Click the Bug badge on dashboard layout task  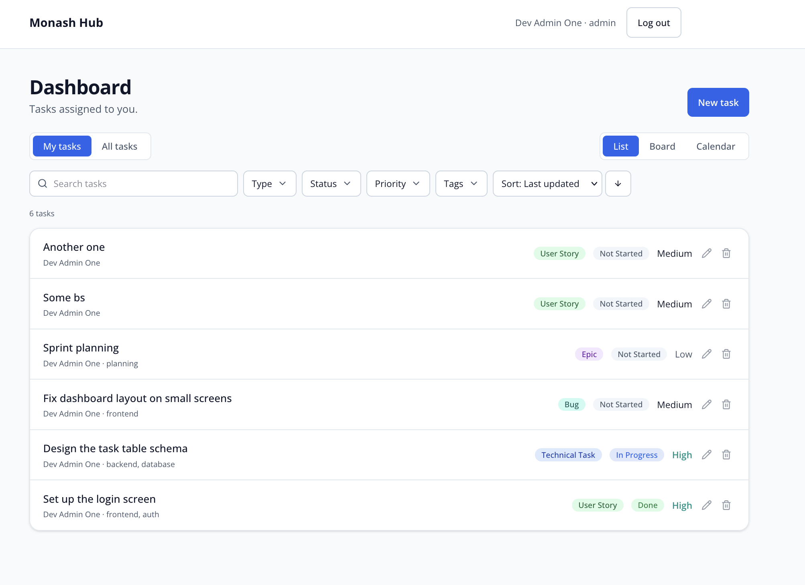(571, 404)
